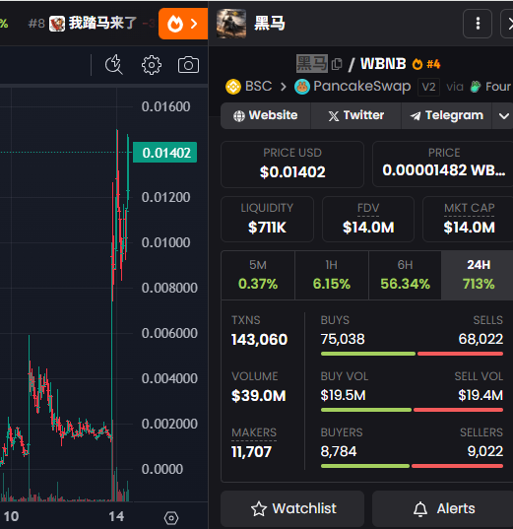This screenshot has height=529, width=513.
Task: Select the 6H timeframe tab
Action: (x=405, y=275)
